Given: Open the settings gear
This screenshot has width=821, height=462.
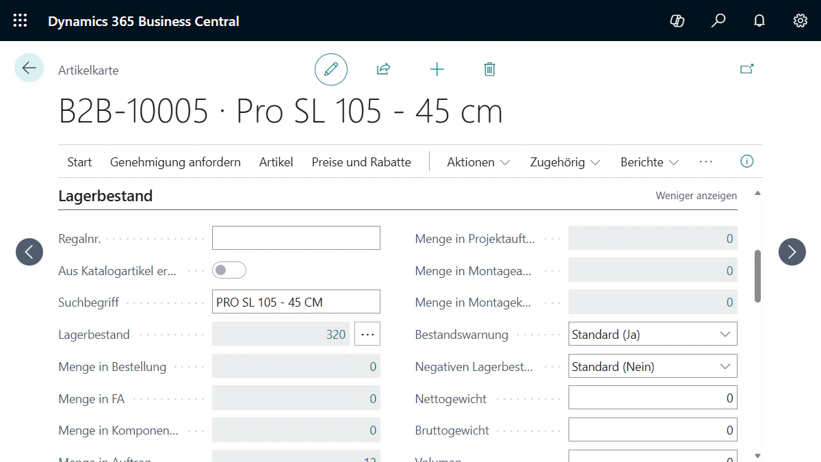Looking at the screenshot, I should click(800, 21).
